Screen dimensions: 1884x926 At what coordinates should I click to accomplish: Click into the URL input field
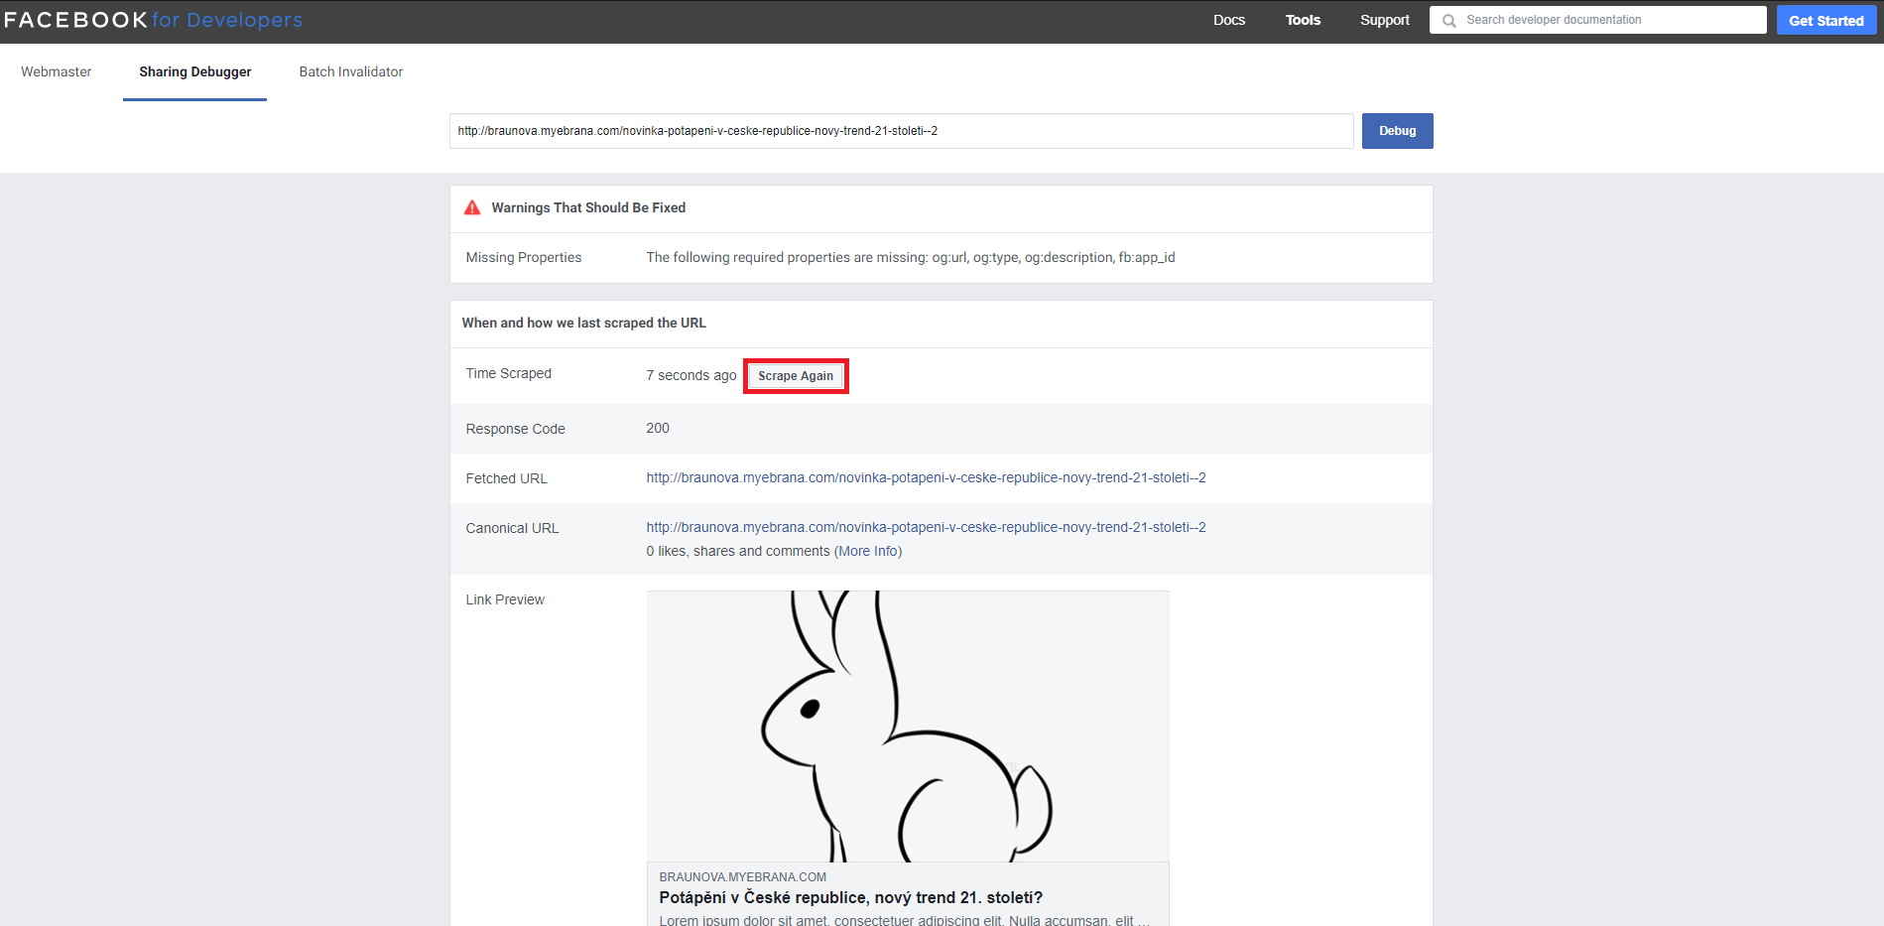(901, 131)
